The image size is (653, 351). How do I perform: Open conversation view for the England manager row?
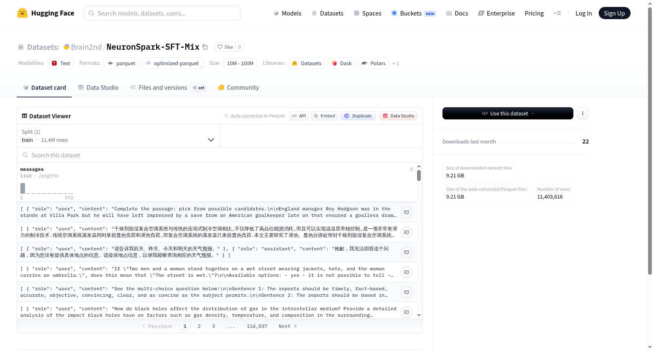click(406, 212)
